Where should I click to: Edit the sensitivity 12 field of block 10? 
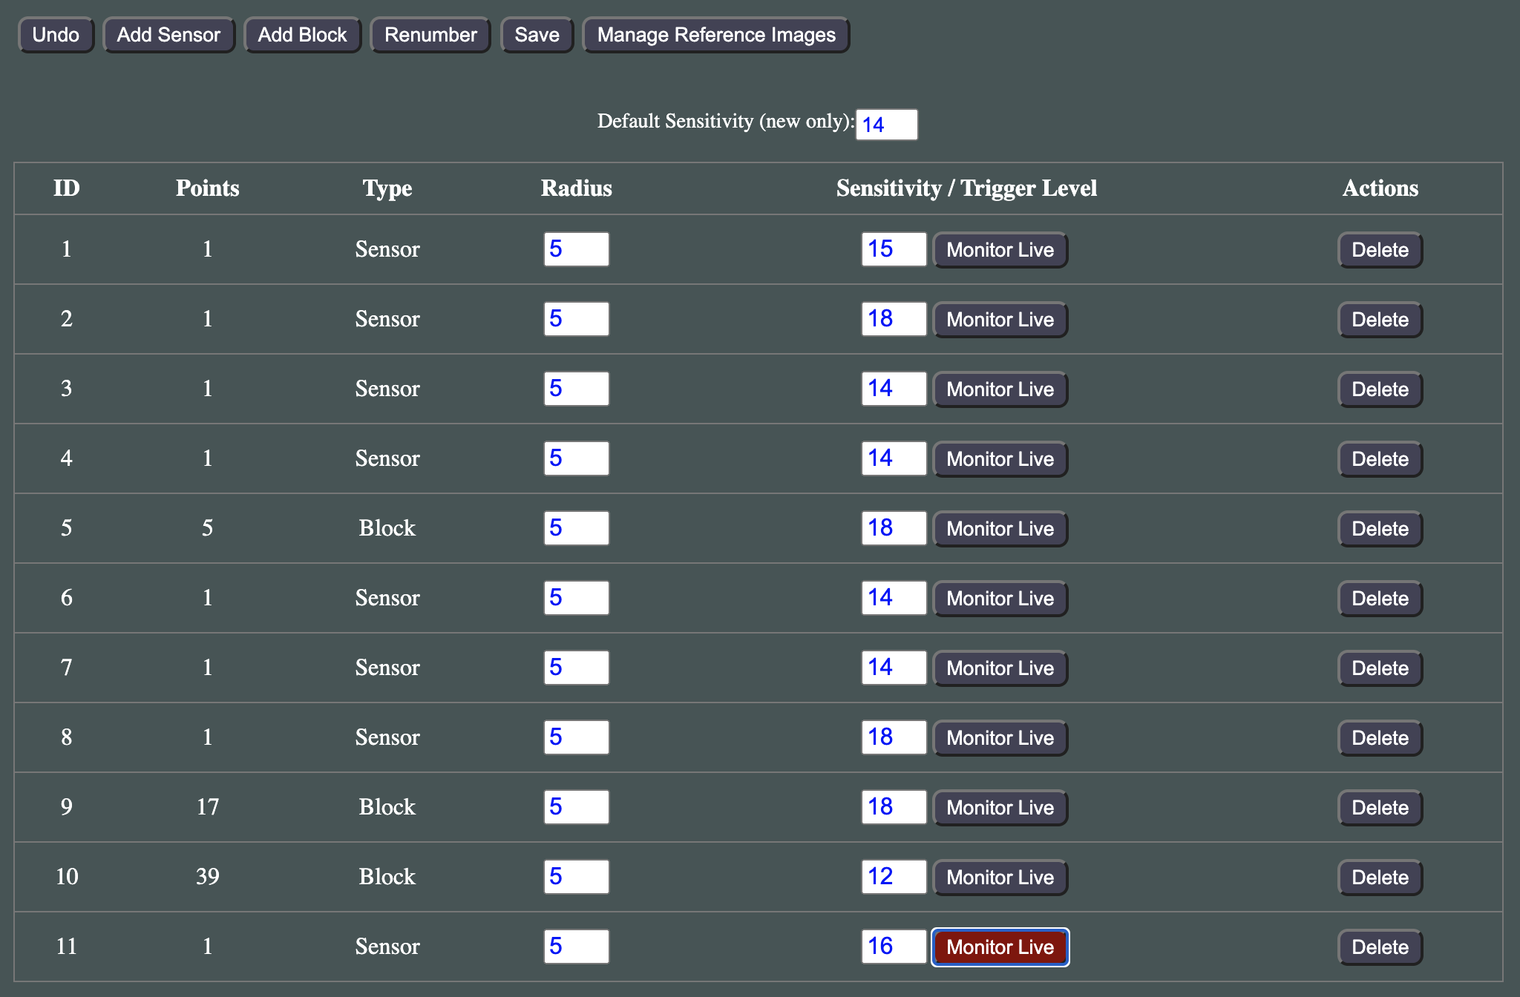[x=894, y=877]
